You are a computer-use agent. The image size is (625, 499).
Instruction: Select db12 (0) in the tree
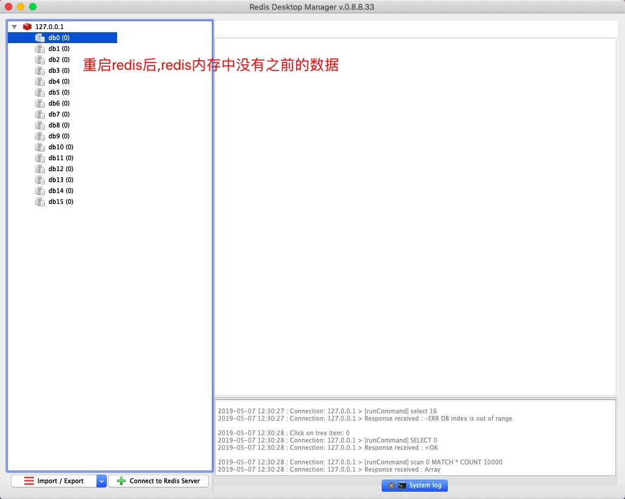[x=61, y=169]
